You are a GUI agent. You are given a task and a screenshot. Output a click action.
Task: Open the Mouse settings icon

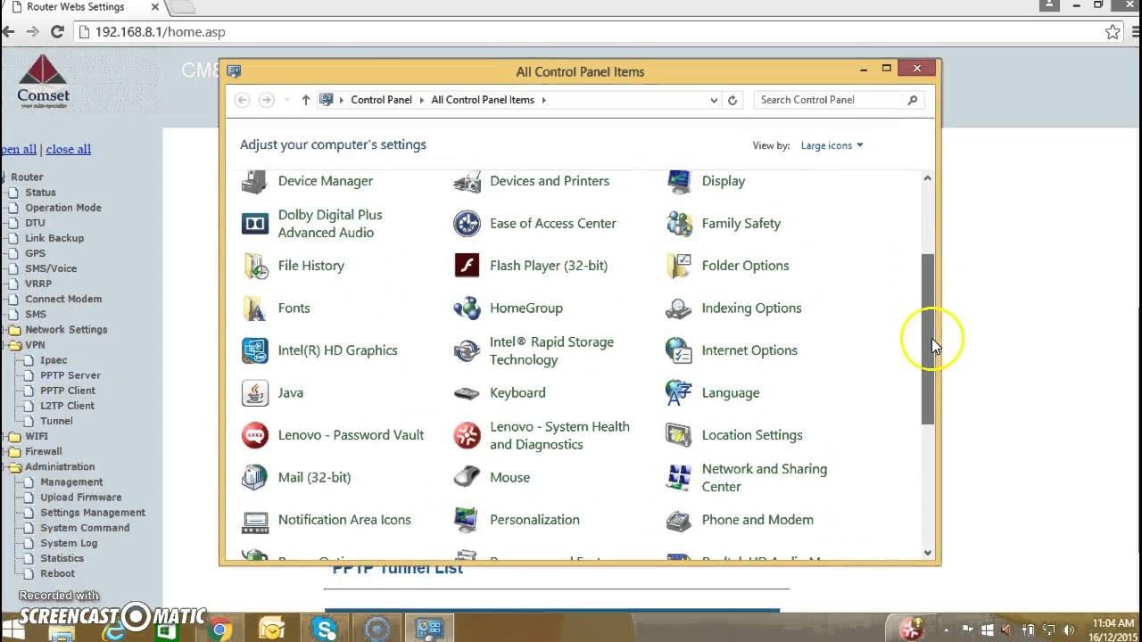coord(467,478)
